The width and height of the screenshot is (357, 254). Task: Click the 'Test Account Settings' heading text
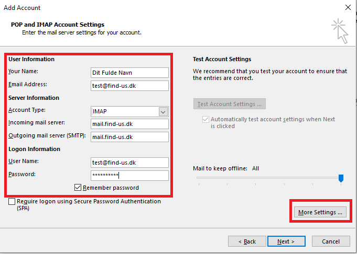pyautogui.click(x=222, y=59)
